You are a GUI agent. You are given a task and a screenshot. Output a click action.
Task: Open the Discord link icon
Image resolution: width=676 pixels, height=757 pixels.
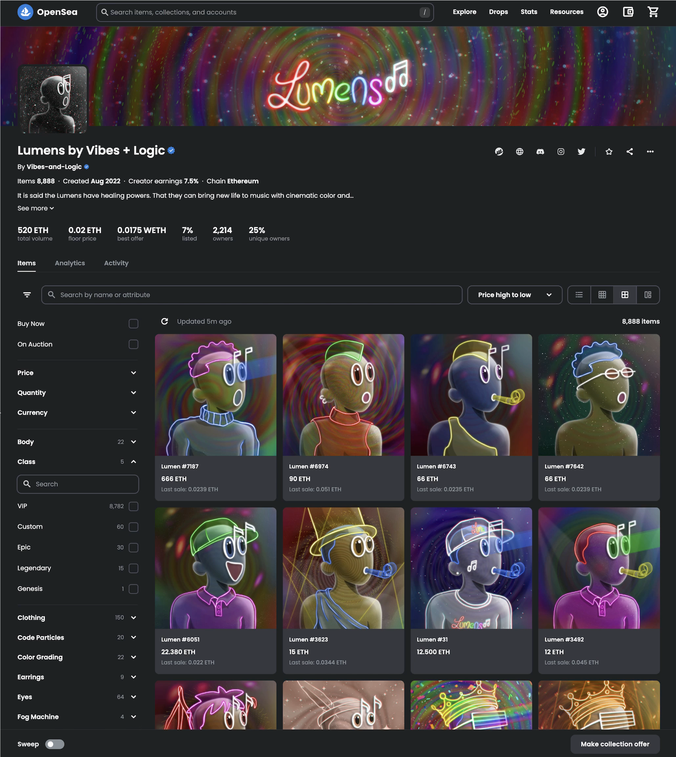tap(540, 151)
